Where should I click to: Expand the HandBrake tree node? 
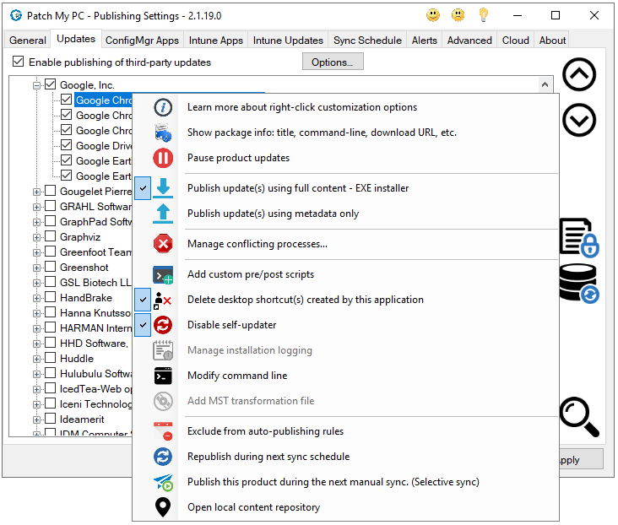click(36, 298)
